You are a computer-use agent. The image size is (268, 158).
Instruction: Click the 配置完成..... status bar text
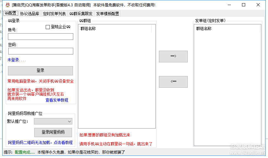[x=25, y=152]
